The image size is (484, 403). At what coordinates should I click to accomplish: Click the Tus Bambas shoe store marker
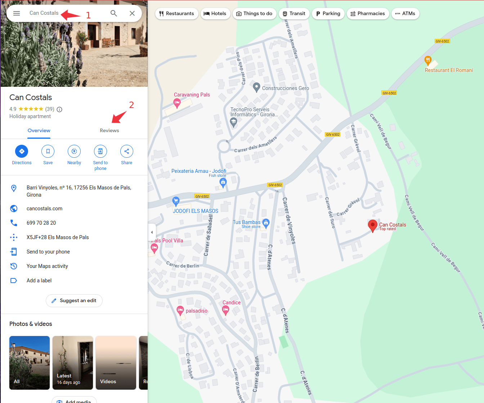pos(266,223)
